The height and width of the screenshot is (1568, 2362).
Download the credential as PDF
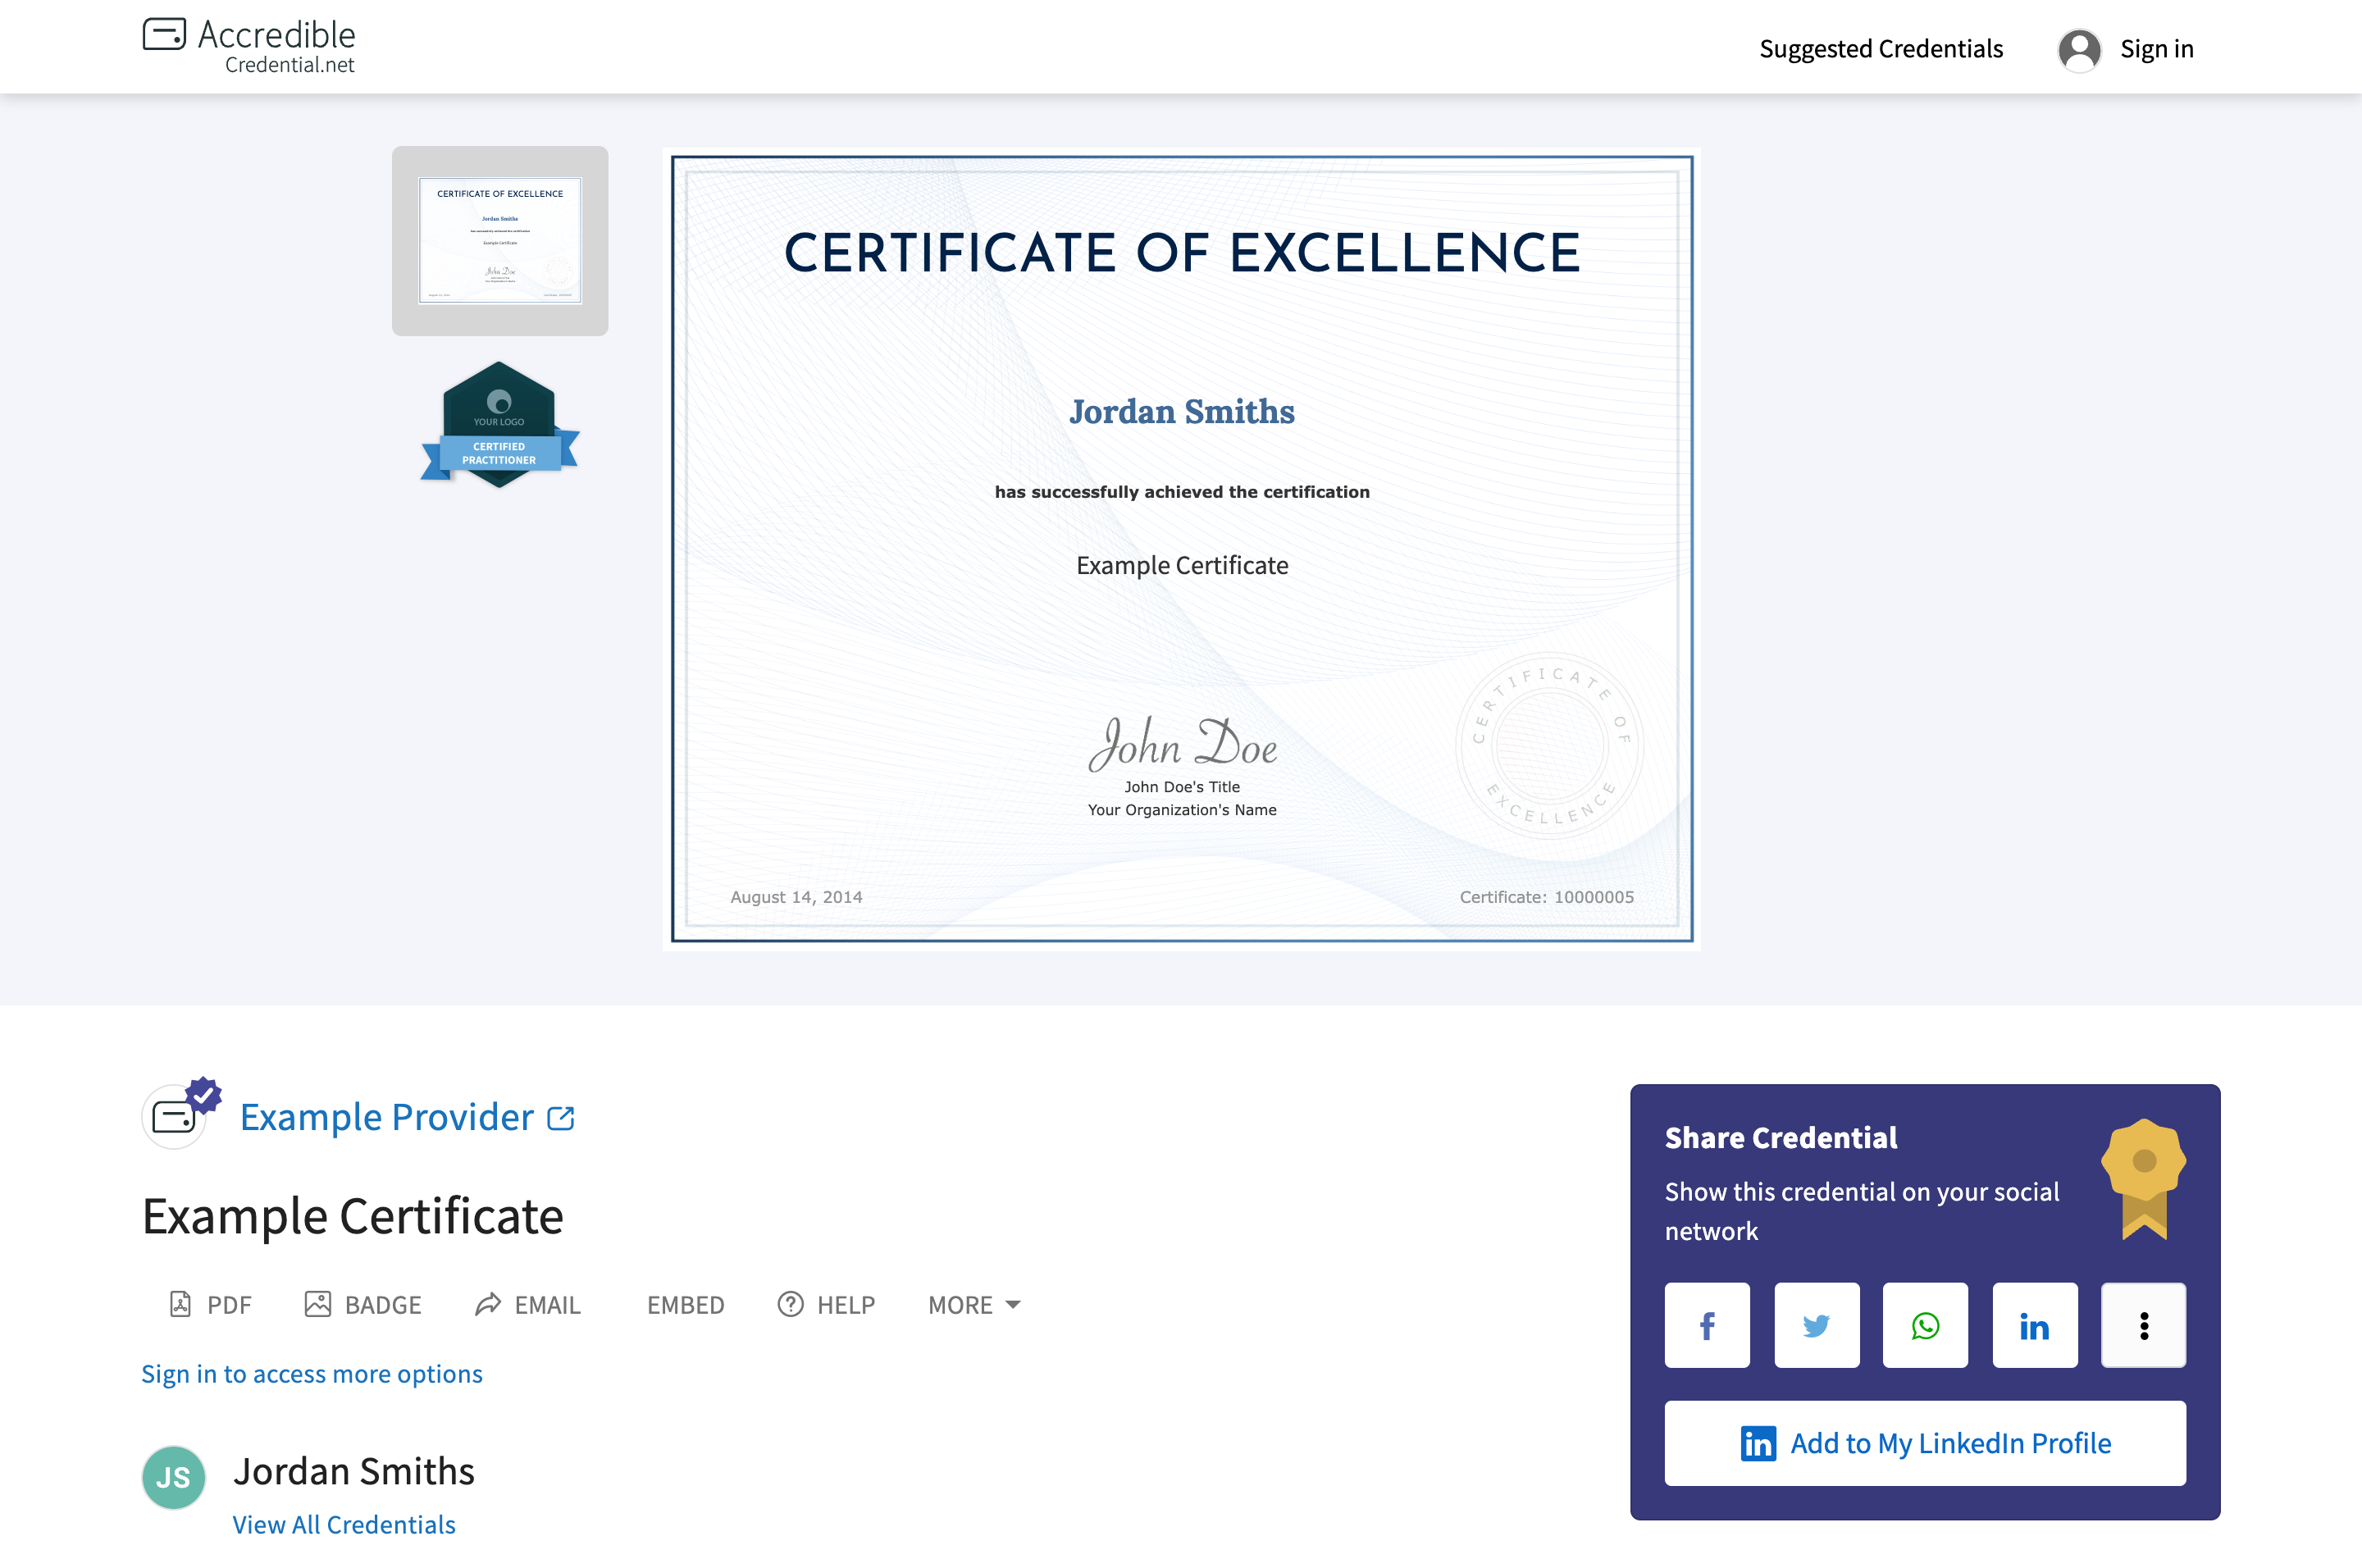point(210,1305)
